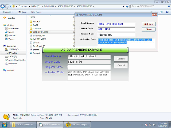Click the search magnifier icon
This screenshot has height=128, width=171.
169,6
